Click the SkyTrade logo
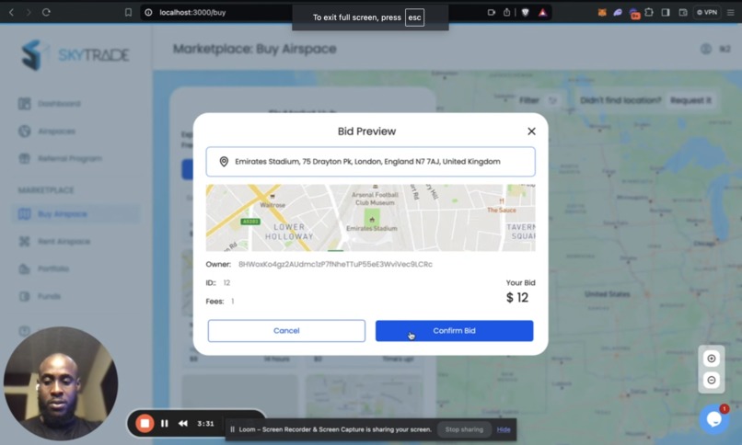 75,55
